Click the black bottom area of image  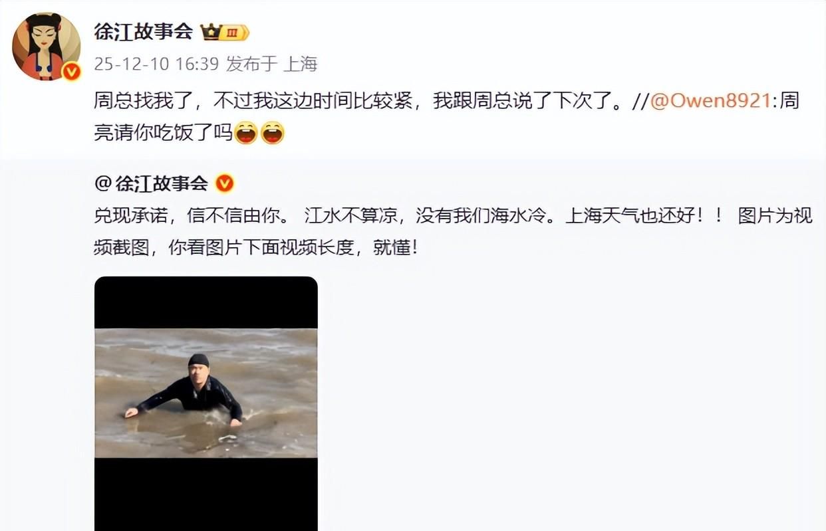(206, 494)
